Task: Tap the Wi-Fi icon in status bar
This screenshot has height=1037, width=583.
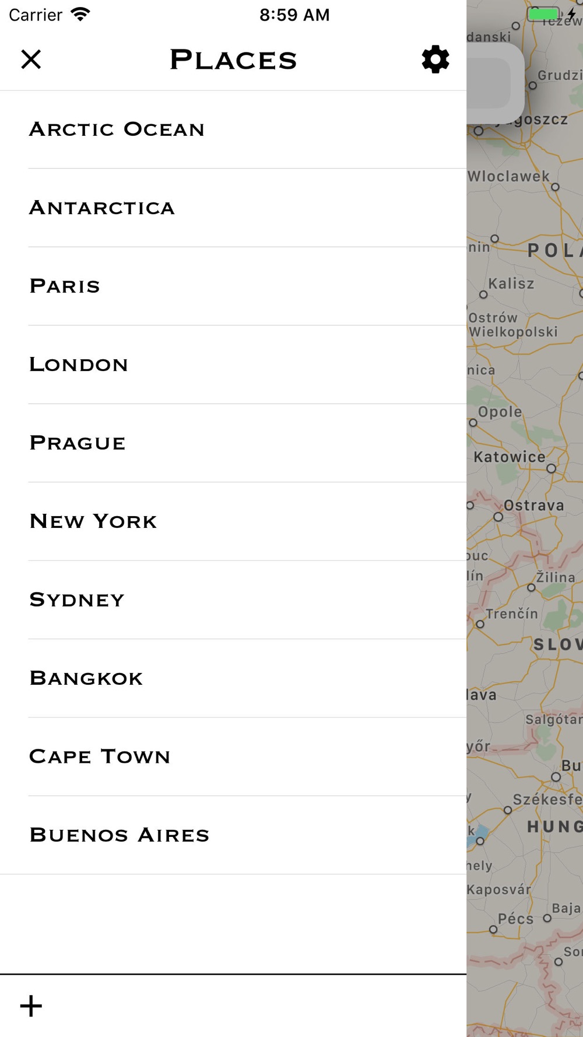Action: (80, 14)
